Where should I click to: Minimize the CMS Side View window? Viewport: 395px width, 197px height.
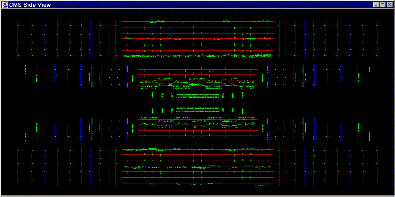coord(376,4)
